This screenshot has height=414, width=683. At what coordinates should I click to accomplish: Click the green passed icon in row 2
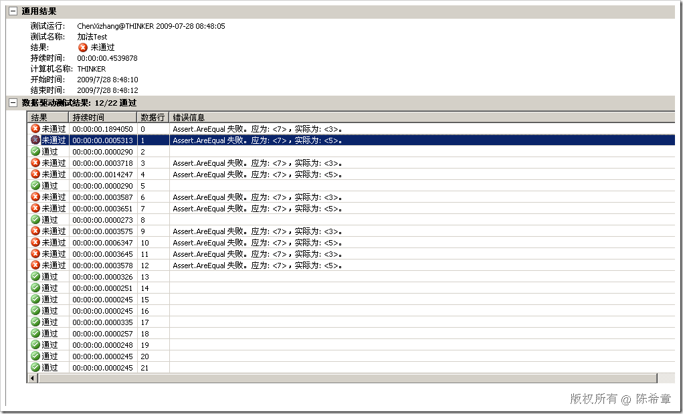point(35,152)
